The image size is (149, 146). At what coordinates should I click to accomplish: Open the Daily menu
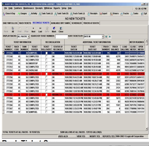pyautogui.click(x=10, y=8)
